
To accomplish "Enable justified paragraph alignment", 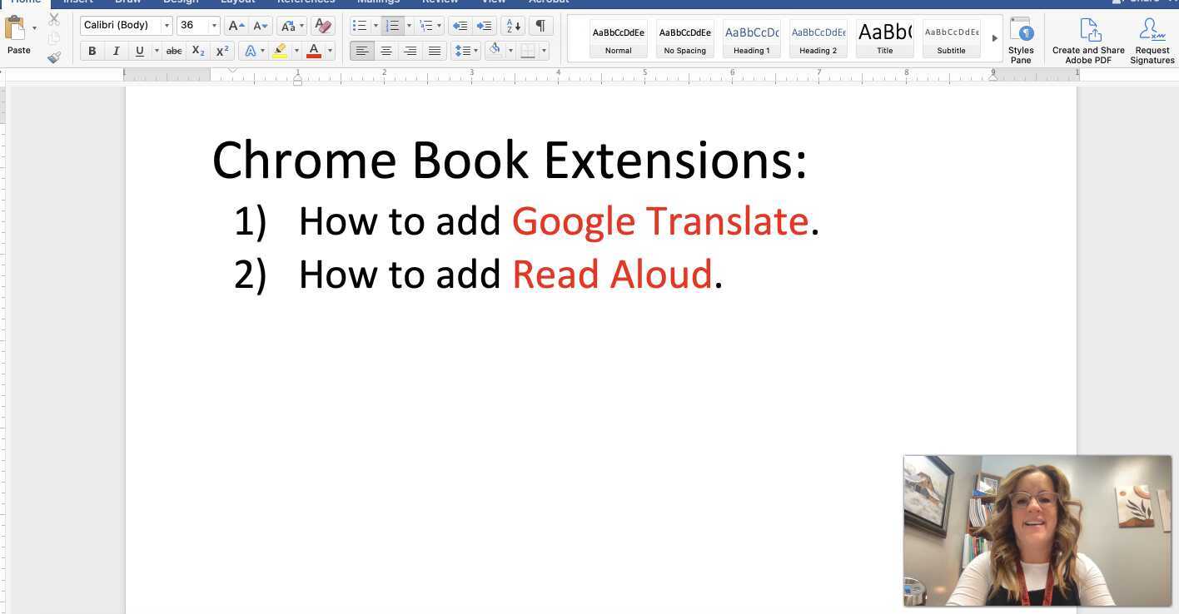I will click(x=435, y=51).
